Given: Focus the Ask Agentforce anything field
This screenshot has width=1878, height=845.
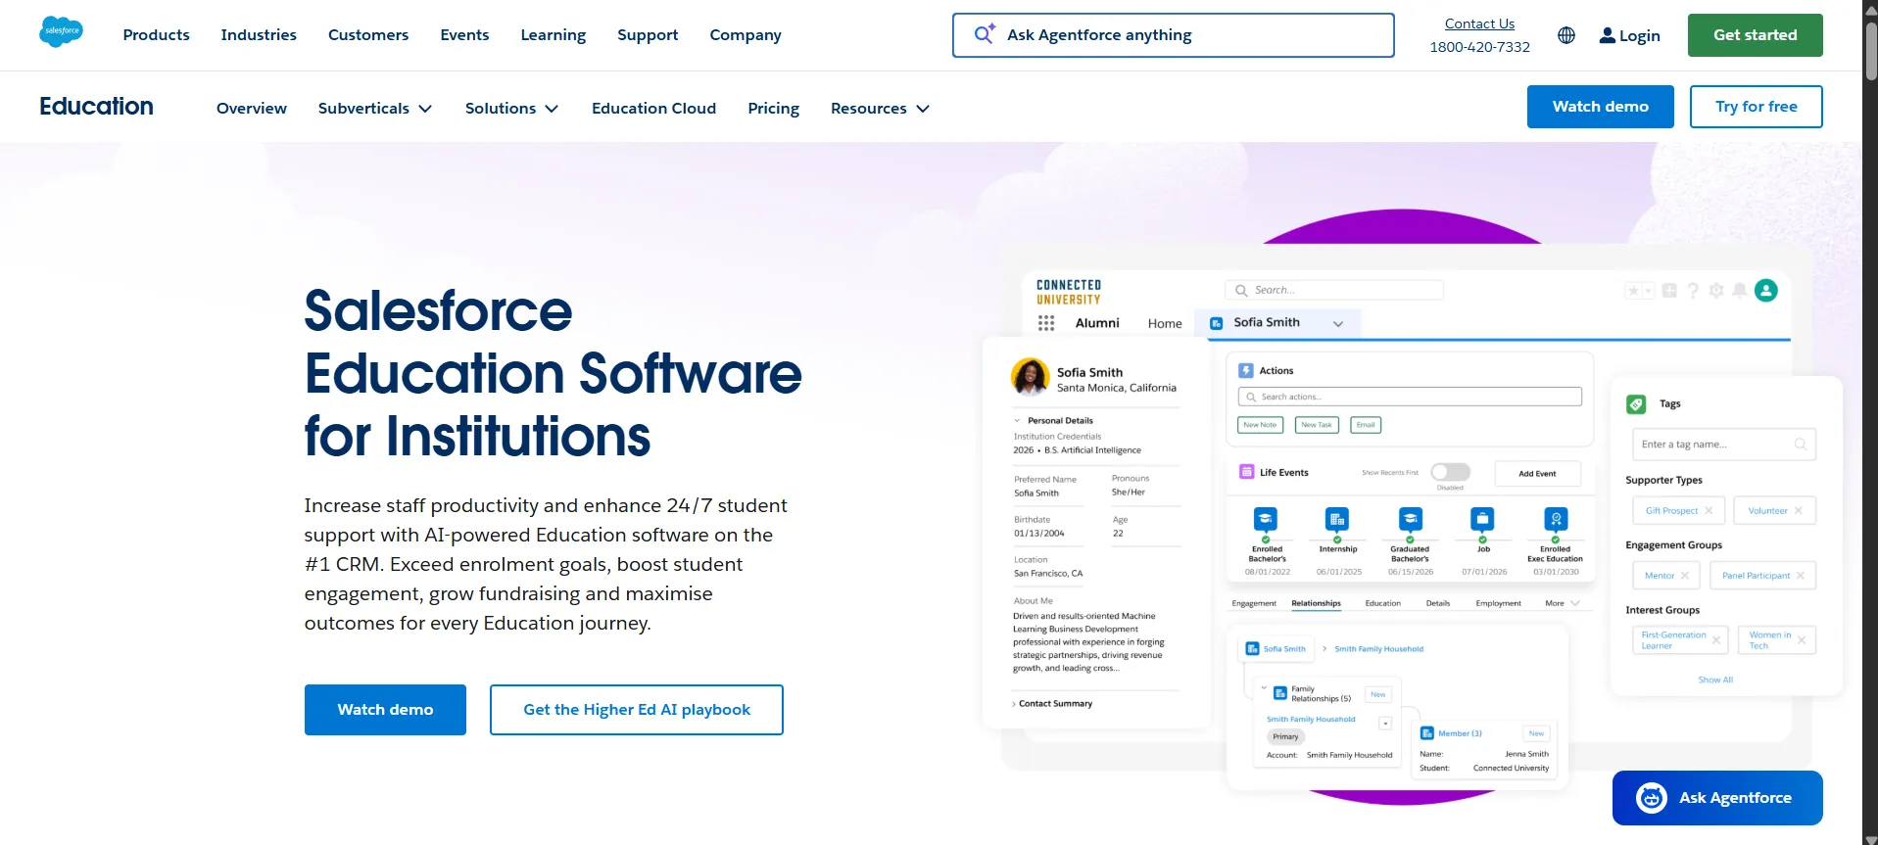Looking at the screenshot, I should coord(1173,35).
